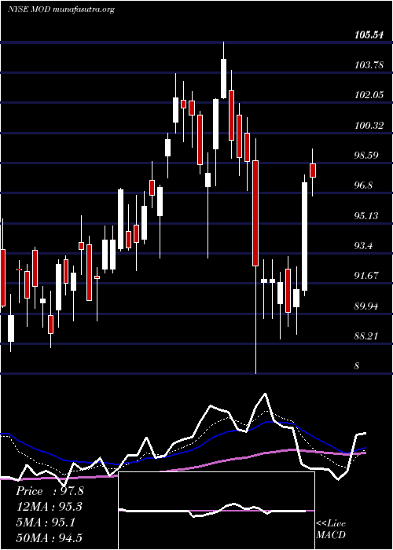
Task: Click the '50MA : 94.5' readout
Action: tap(50, 538)
